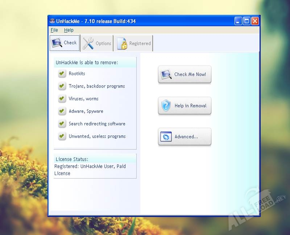
Task: Click the UnHackMe title bar app icon
Action: pyautogui.click(x=53, y=21)
